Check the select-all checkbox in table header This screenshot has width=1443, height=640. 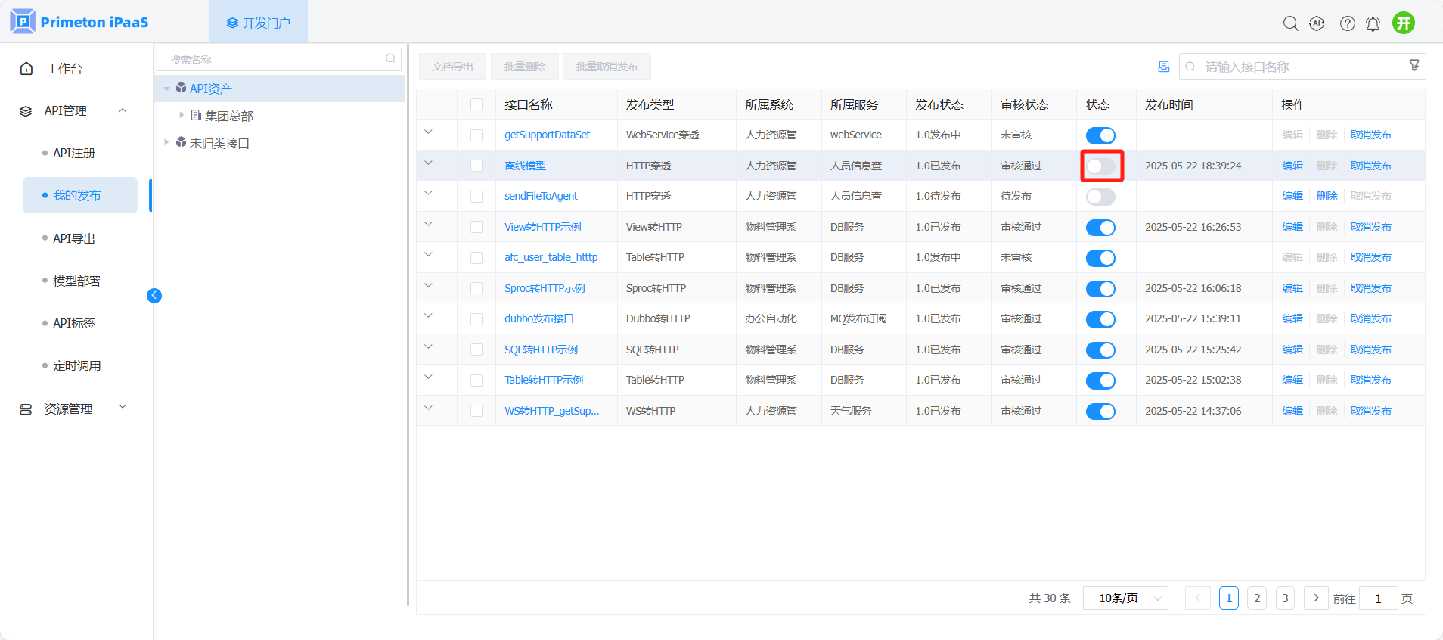coord(476,104)
